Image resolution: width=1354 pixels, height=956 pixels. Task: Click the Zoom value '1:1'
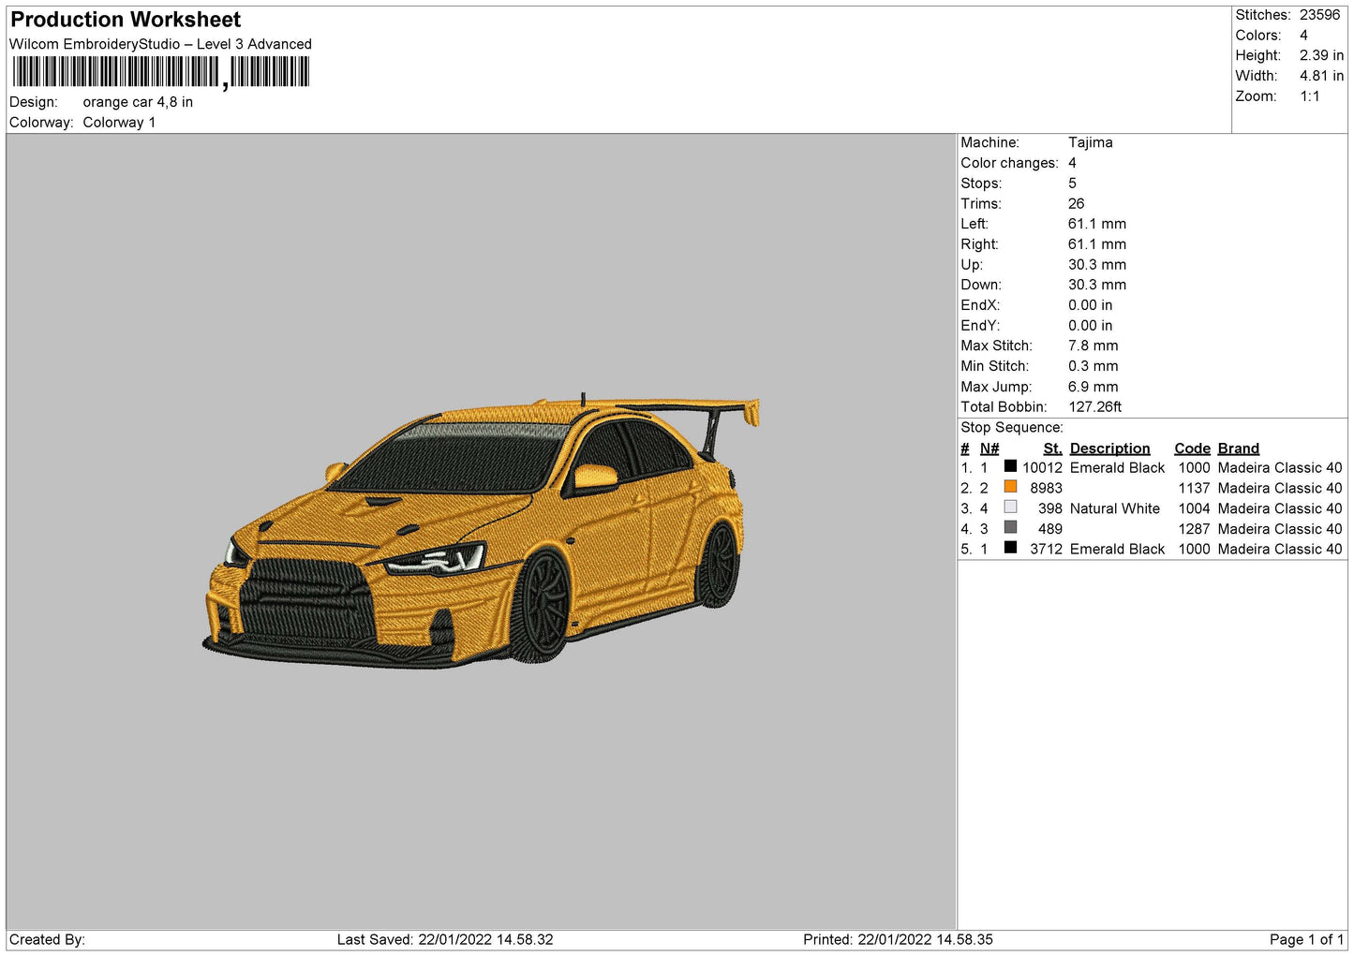click(x=1309, y=96)
